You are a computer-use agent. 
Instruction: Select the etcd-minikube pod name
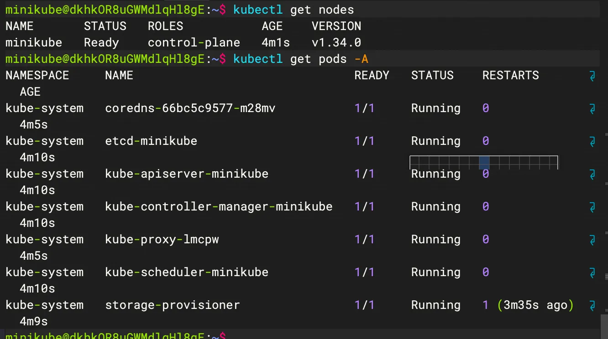click(151, 141)
